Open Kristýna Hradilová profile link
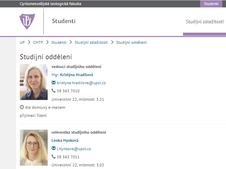The width and height of the screenshot is (226, 169). click(76, 75)
